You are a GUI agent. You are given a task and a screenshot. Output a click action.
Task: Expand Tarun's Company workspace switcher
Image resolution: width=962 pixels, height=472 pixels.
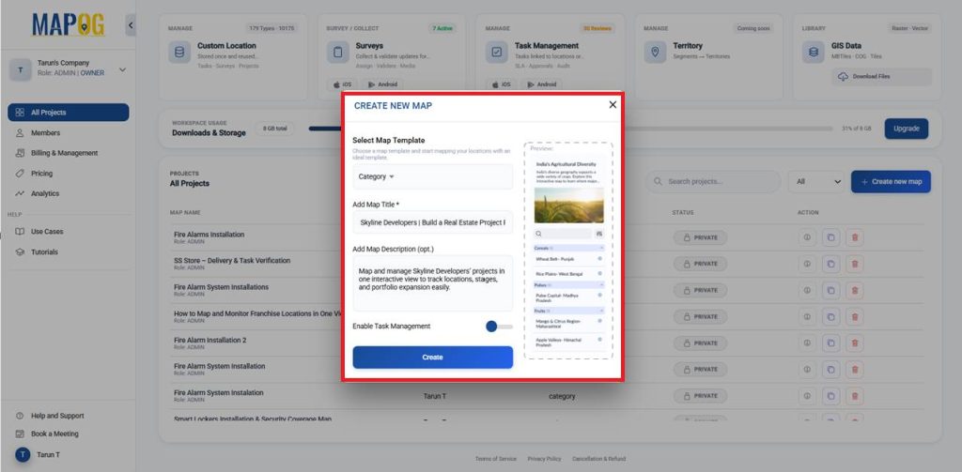click(122, 69)
